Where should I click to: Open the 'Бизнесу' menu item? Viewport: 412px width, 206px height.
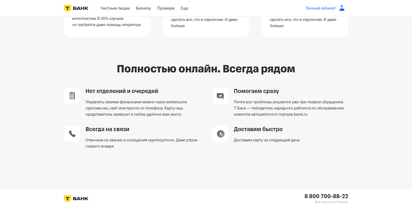[x=143, y=8]
